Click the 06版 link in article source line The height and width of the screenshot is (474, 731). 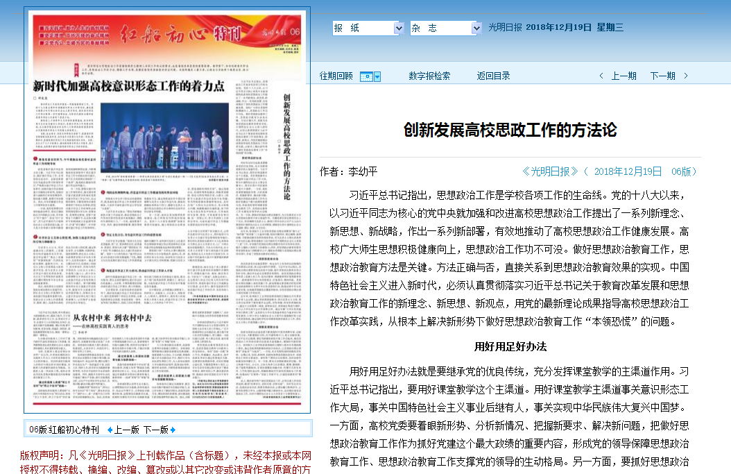684,171
